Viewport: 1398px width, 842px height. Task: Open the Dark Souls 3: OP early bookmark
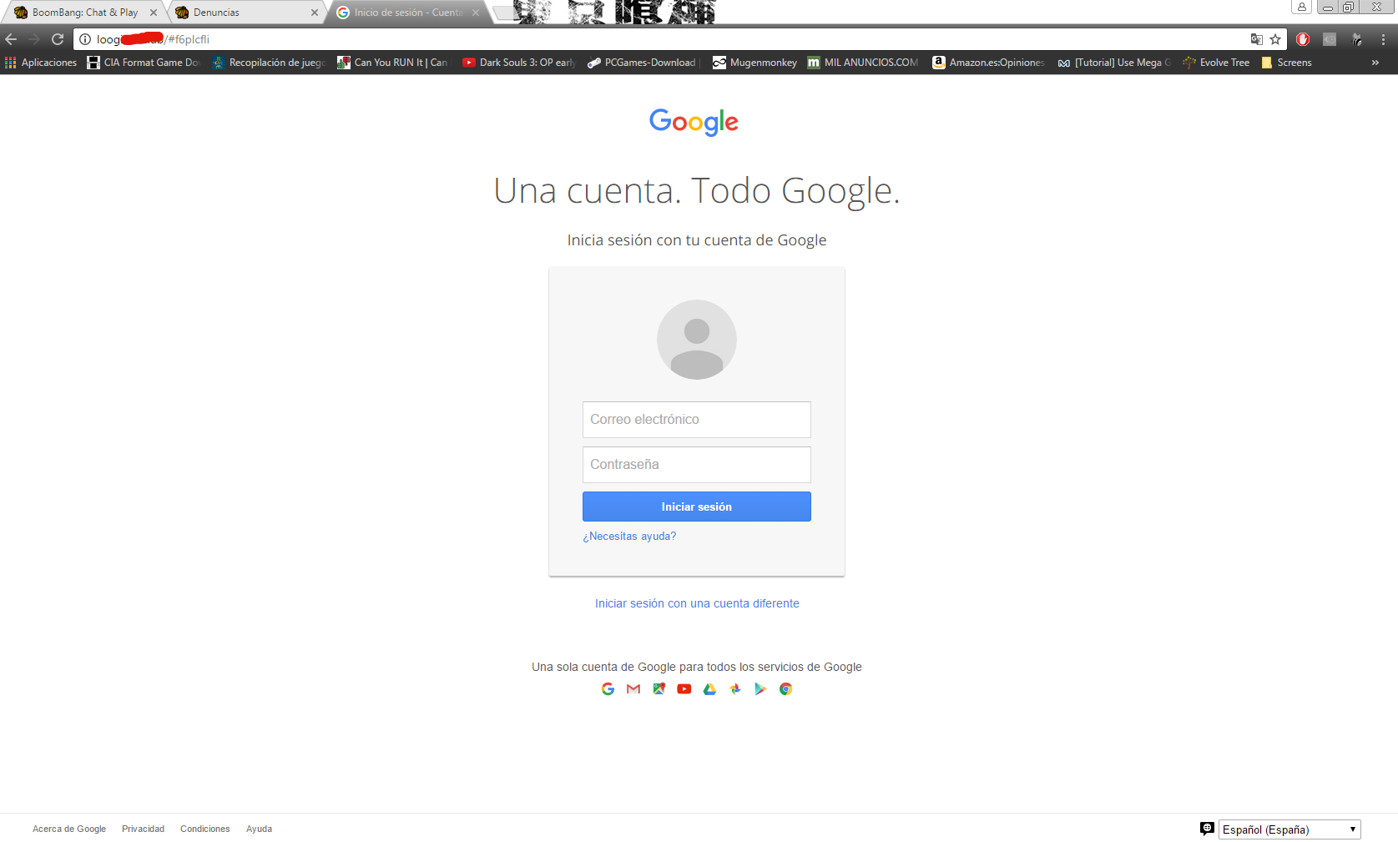click(x=519, y=63)
